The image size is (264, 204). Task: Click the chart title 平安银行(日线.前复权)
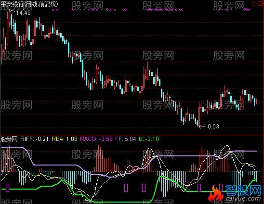click(29, 4)
